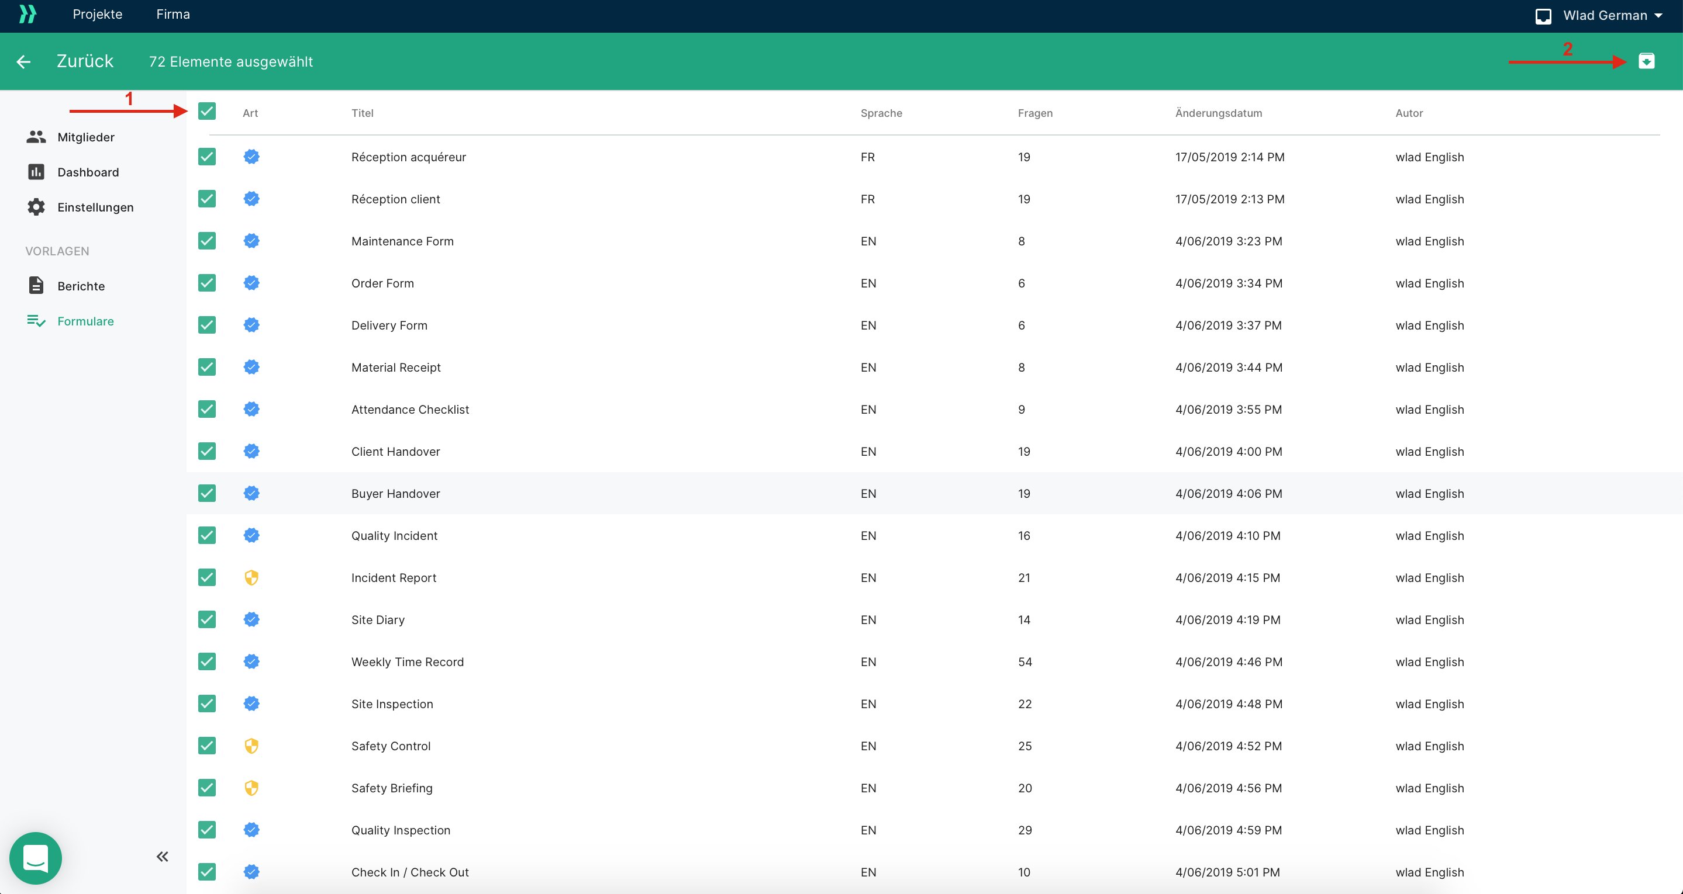
Task: Click the Mitglieder people icon
Action: click(x=36, y=137)
